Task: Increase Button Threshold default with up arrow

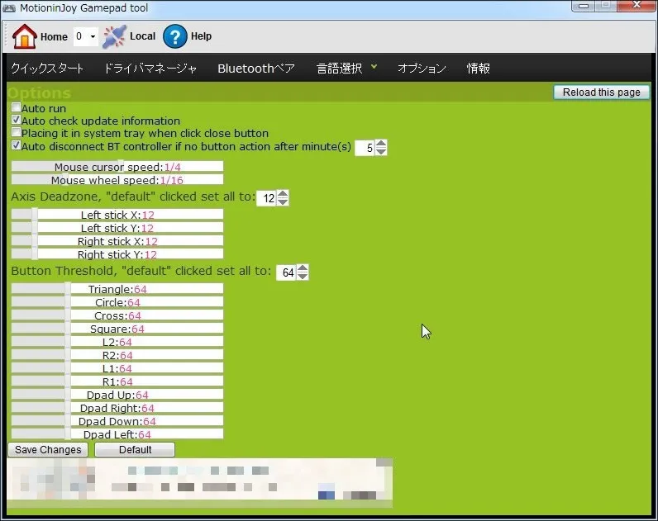Action: pyautogui.click(x=303, y=268)
